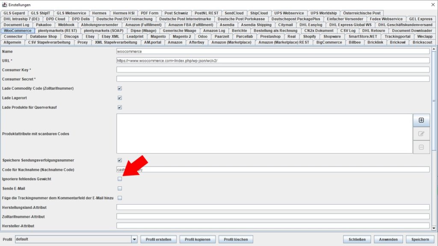Screen dimensions: 438x246
Task: Toggle Speichere Sendungsverfolgungsnummer checkbox
Action: point(120,161)
